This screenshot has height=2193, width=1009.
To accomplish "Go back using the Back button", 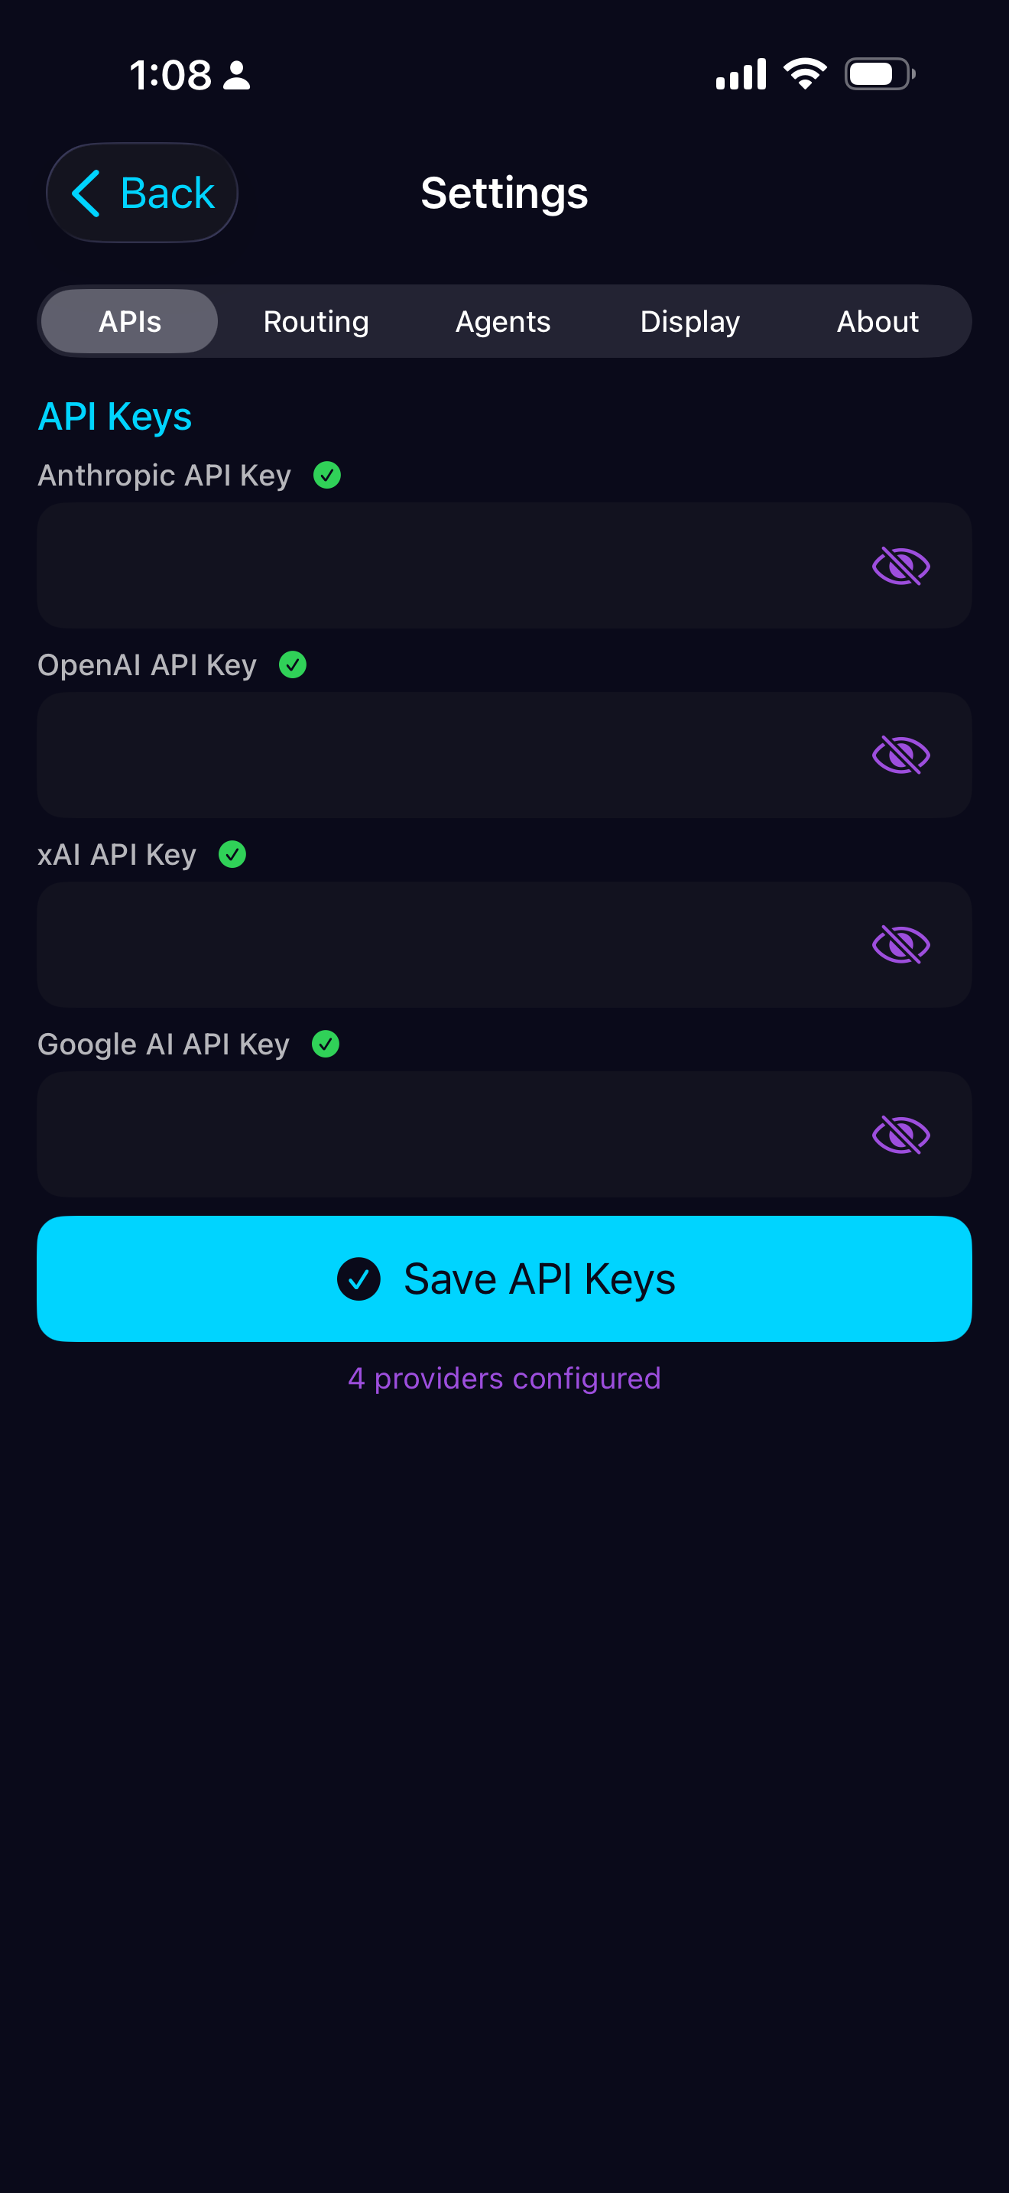I will click(141, 193).
